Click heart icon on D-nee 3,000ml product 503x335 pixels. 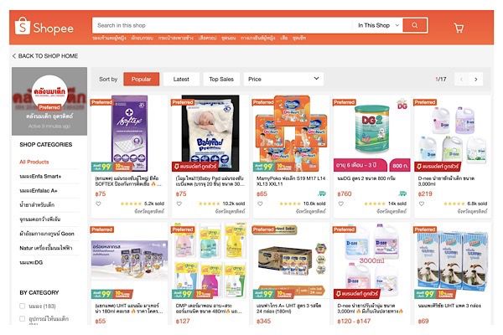click(x=422, y=204)
